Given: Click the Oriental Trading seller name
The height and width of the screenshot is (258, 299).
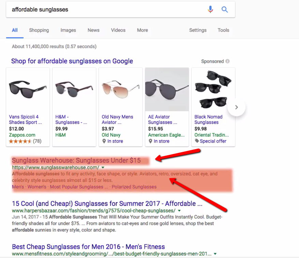Looking at the screenshot, I should (x=211, y=135).
